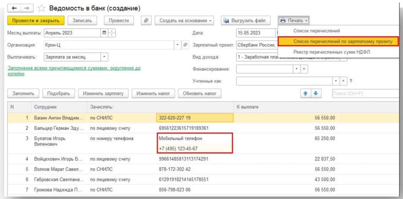Expand the Учтенные как dropdown list

(x=338, y=81)
